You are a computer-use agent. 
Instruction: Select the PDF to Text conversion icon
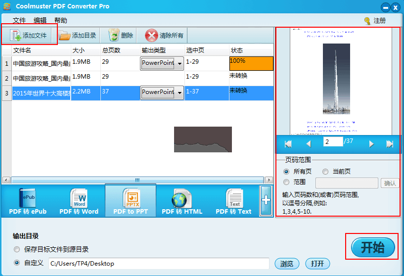(234, 198)
